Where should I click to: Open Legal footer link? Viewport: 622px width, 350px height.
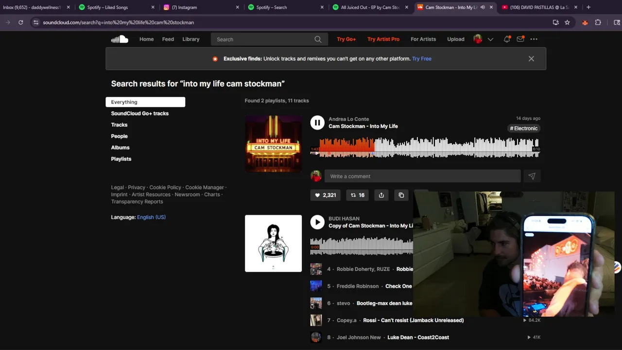(117, 188)
